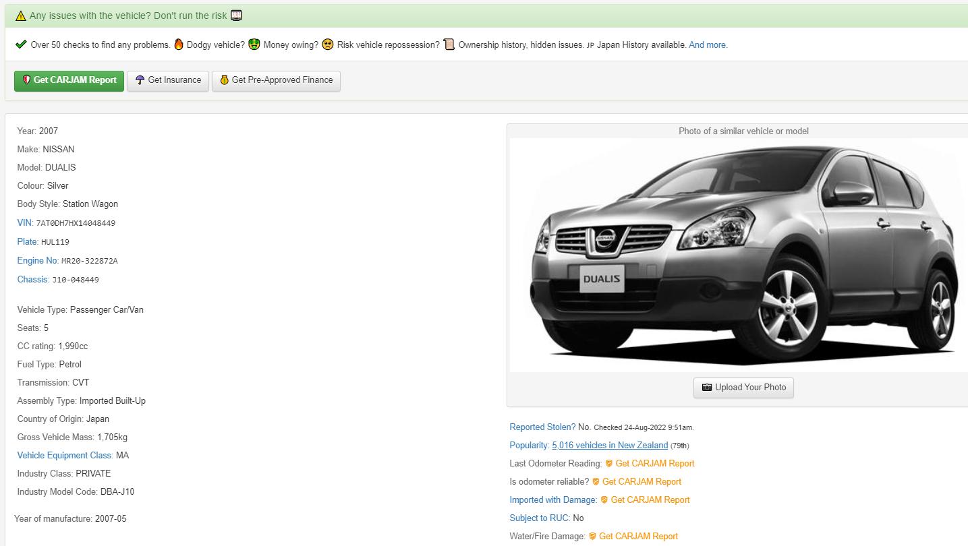The height and width of the screenshot is (546, 968).
Task: Click the scroll icon before 'Ownership history'
Action: click(x=449, y=44)
